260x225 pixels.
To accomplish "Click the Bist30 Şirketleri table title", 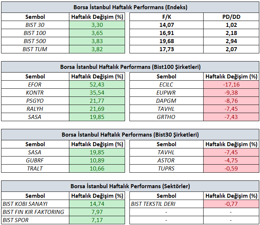I will coord(130,134).
